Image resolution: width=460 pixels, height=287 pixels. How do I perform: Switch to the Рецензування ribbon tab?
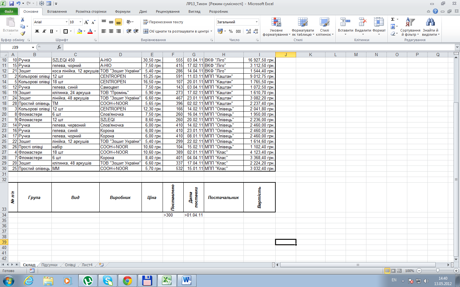tap(168, 11)
